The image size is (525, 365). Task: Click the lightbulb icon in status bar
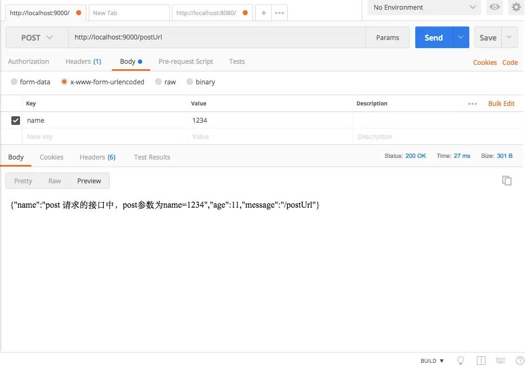[461, 360]
